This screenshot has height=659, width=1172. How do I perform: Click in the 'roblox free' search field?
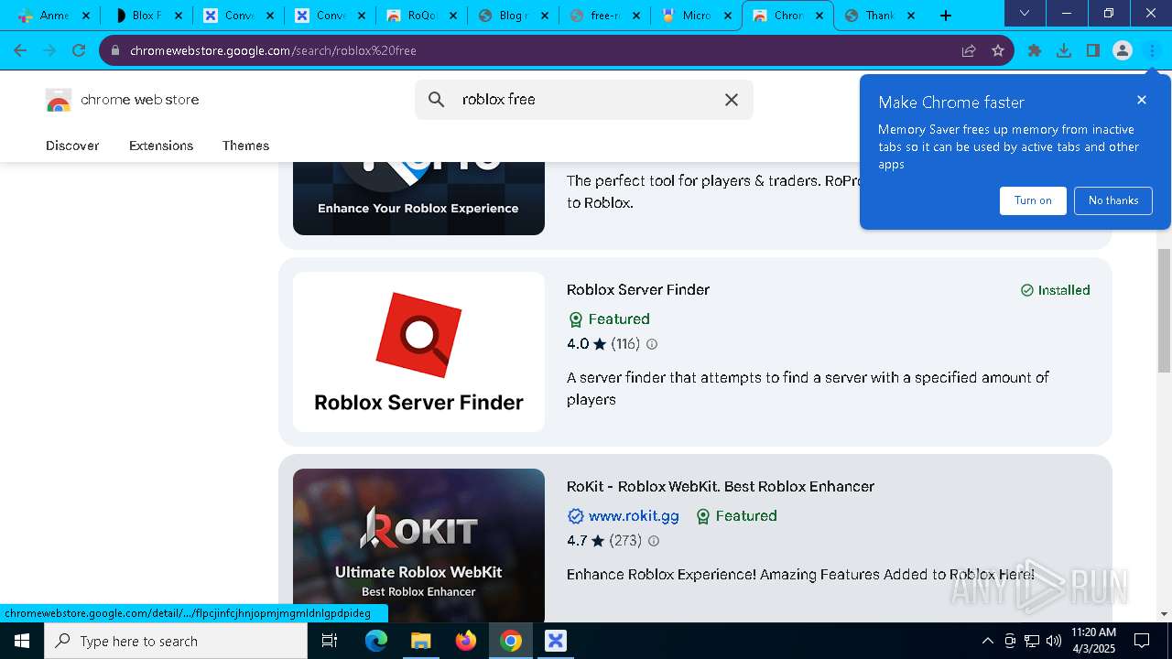(586, 99)
